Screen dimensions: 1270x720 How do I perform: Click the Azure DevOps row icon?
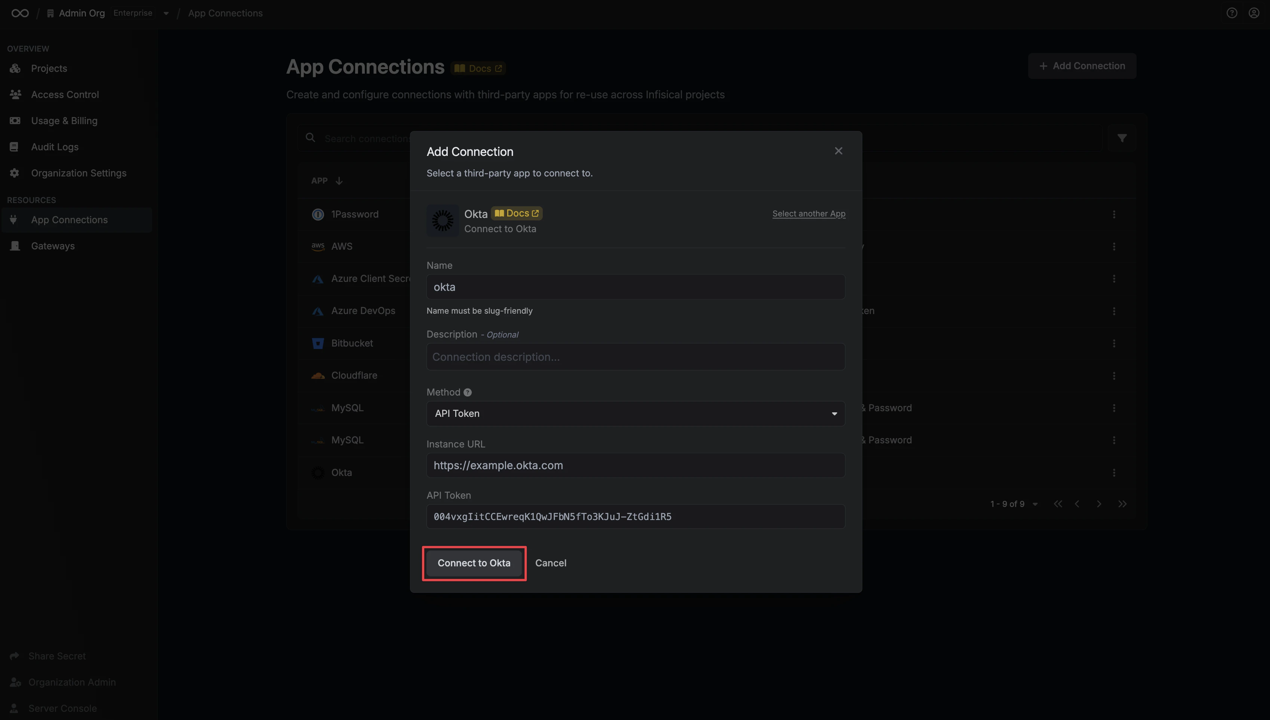tap(318, 311)
